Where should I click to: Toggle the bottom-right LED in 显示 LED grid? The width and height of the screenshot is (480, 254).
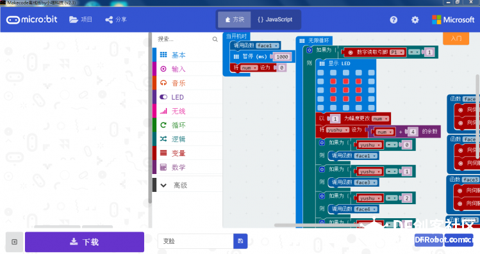[x=371, y=107]
